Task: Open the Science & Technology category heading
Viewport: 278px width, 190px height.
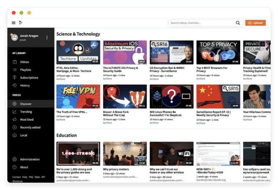Action: (78, 34)
